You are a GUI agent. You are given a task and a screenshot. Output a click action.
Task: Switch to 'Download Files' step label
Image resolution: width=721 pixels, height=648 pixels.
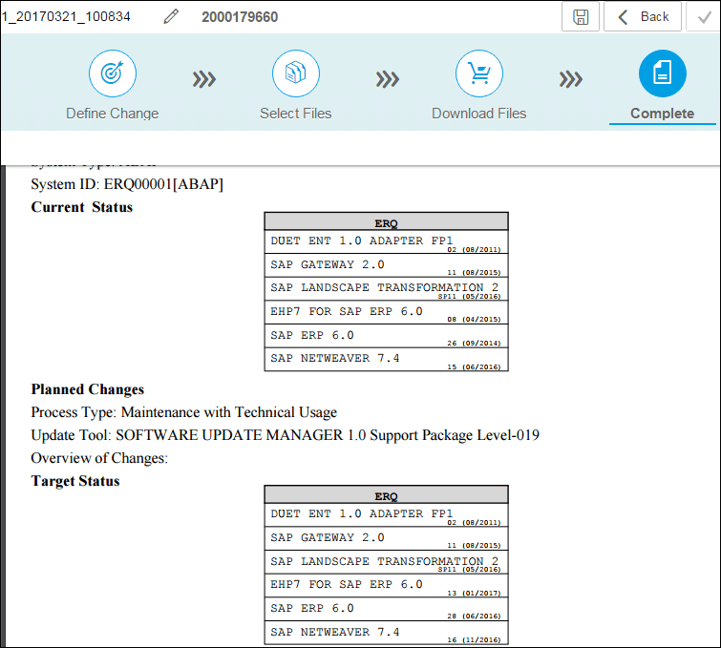pyautogui.click(x=478, y=114)
